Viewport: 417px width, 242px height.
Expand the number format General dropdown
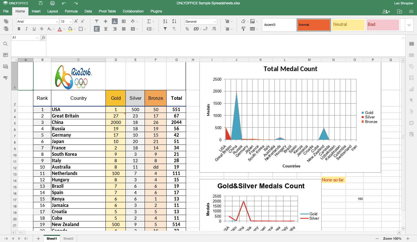[215, 21]
